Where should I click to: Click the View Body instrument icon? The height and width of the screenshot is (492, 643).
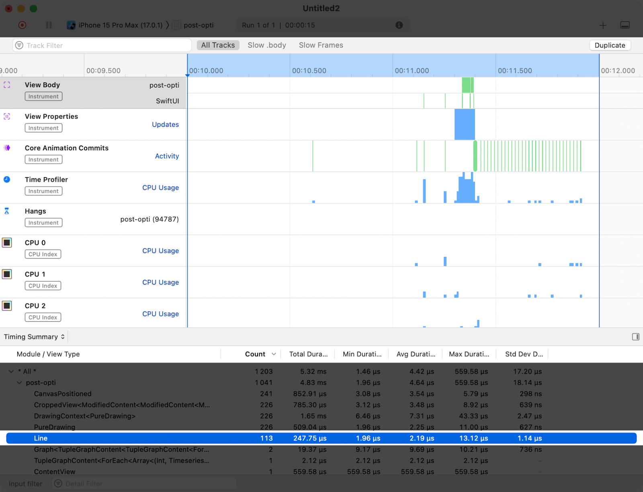pyautogui.click(x=6, y=85)
